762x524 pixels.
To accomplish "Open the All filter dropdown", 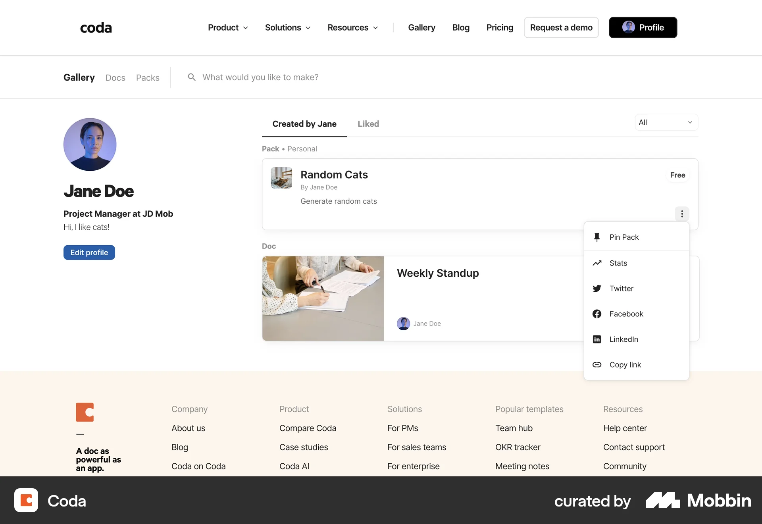I will (666, 122).
